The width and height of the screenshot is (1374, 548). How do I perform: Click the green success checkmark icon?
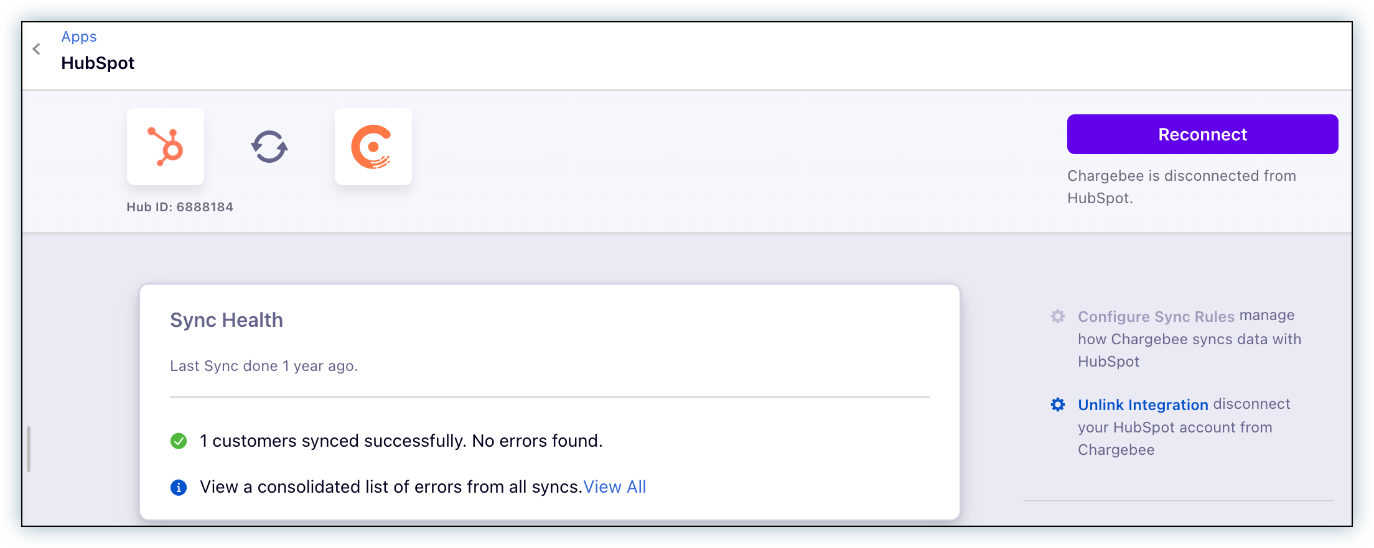tap(179, 441)
